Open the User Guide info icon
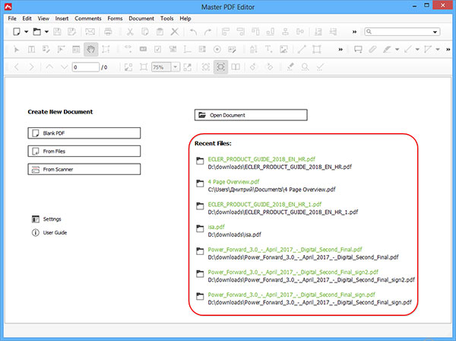The image size is (456, 341). coord(35,232)
